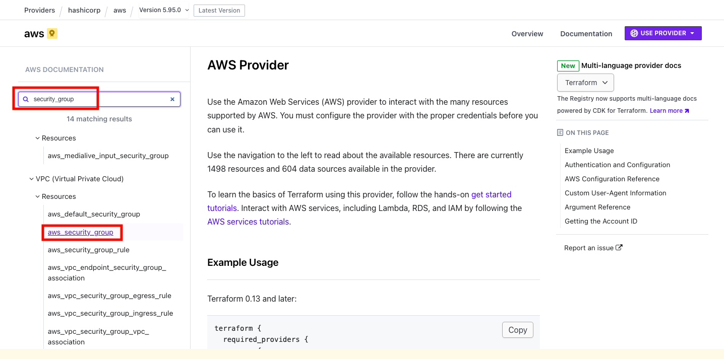Click the external link icon beside Report an issue
The height and width of the screenshot is (359, 724).
coord(619,247)
